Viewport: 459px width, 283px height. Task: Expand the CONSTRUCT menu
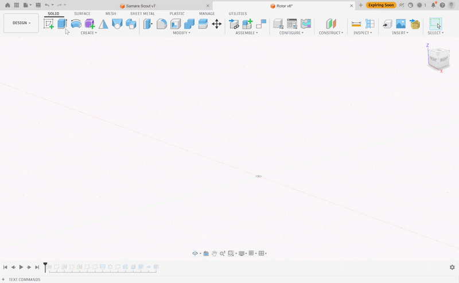(331, 33)
